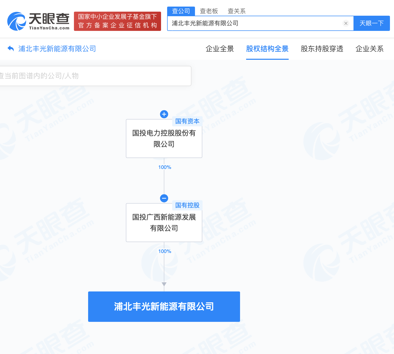The image size is (394, 354).
Task: Click the 100% label below 国投广西新能源
Action: tap(165, 251)
